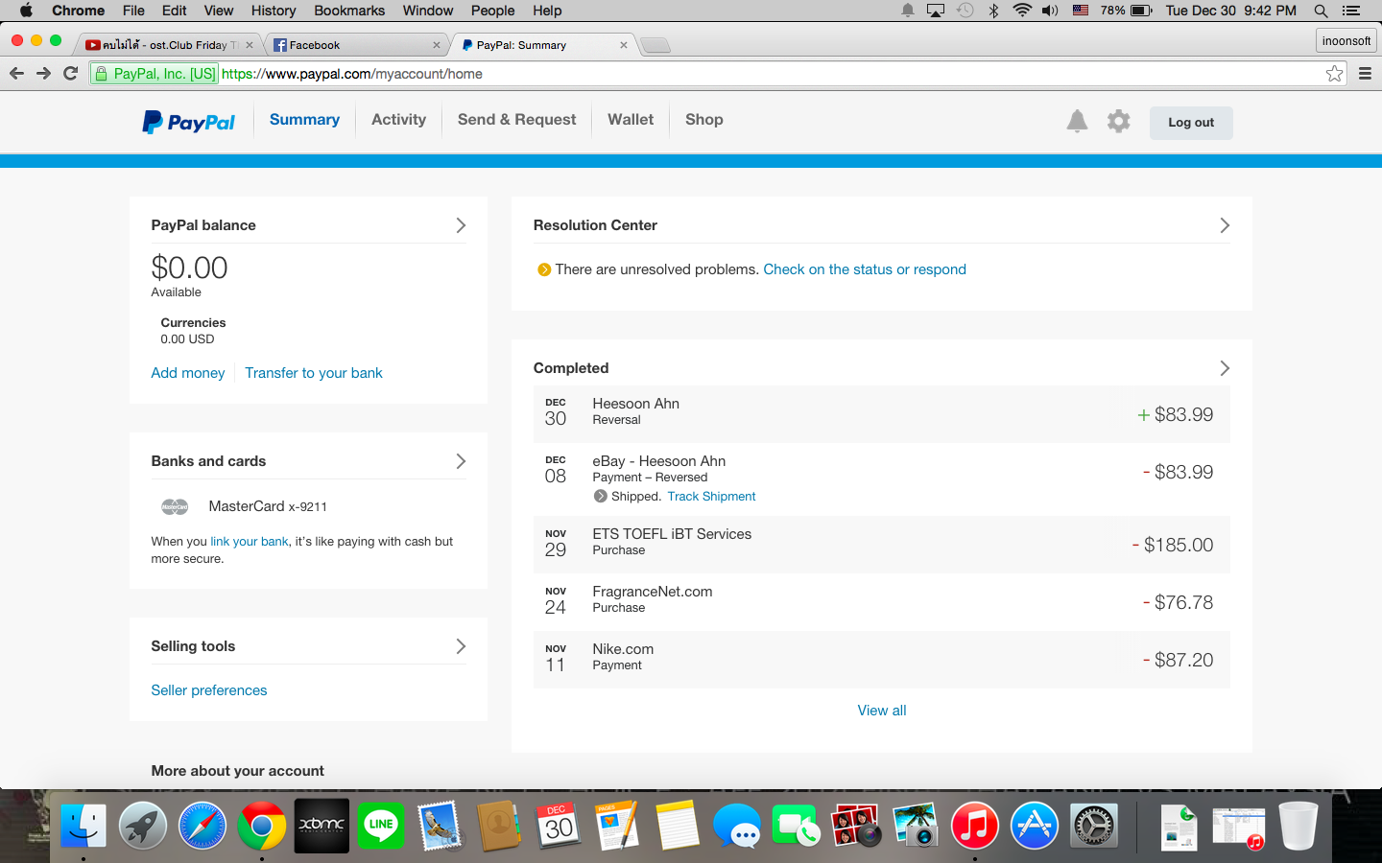The height and width of the screenshot is (863, 1382).
Task: Open the Nike.com payment row
Action: [x=881, y=660]
